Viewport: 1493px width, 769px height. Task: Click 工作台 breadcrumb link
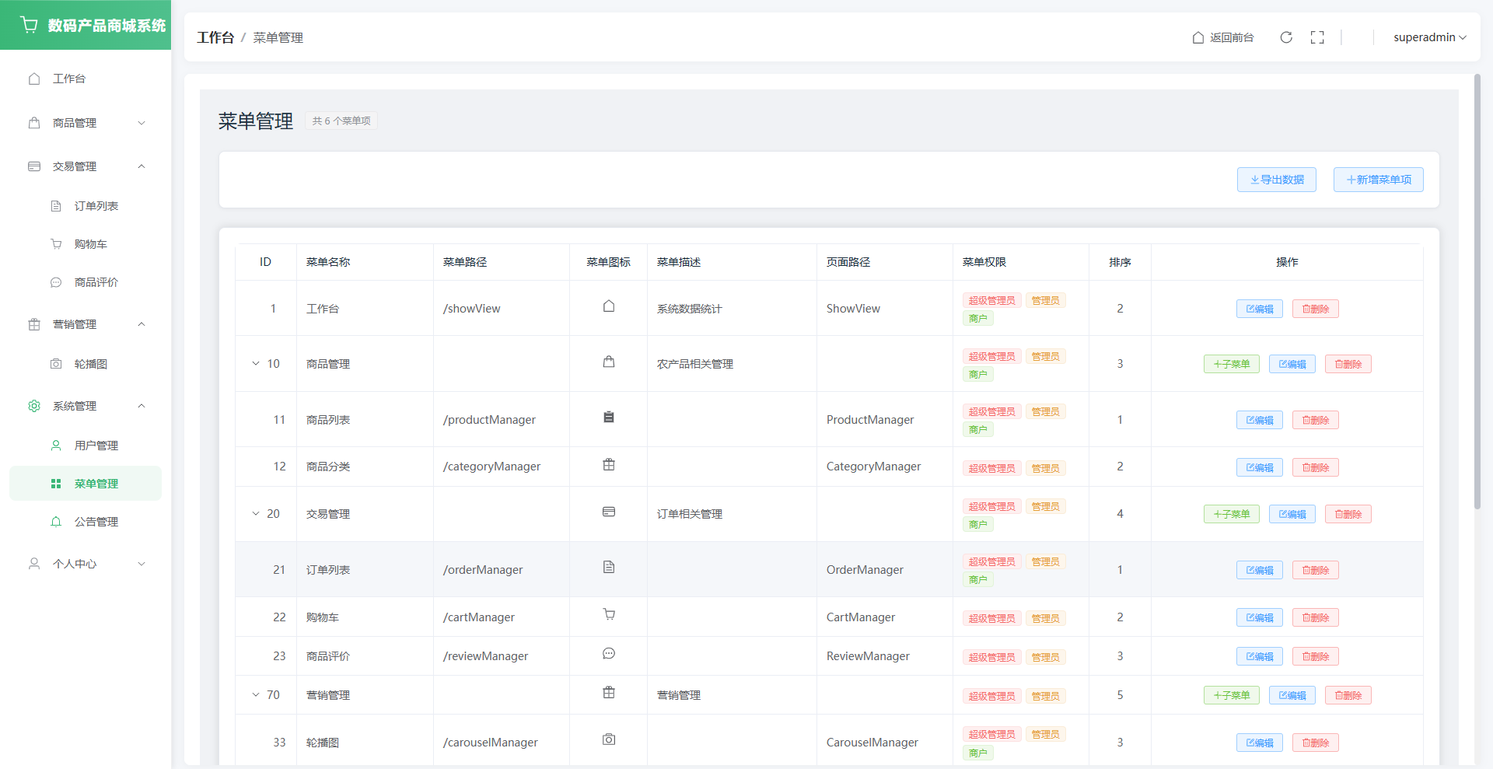(x=215, y=37)
